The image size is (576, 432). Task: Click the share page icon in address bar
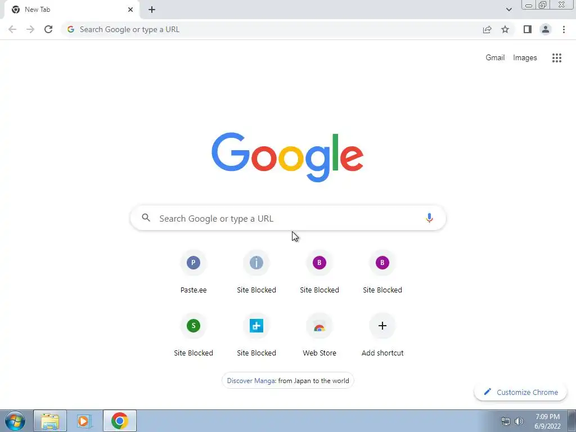pos(487,29)
